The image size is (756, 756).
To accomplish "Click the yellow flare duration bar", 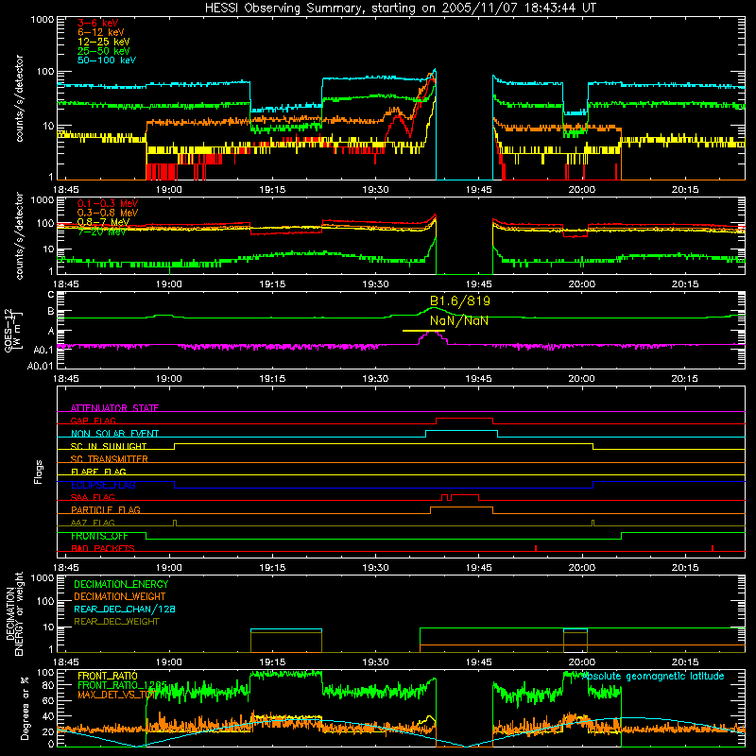I will 423,331.
